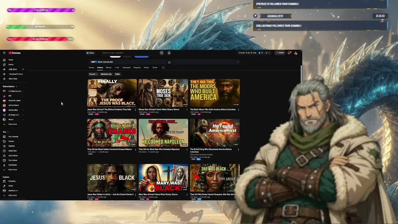Screen dimensions: 398x224
Task: Open the YouTube hamburger guide menu
Action: (x=4, y=53)
